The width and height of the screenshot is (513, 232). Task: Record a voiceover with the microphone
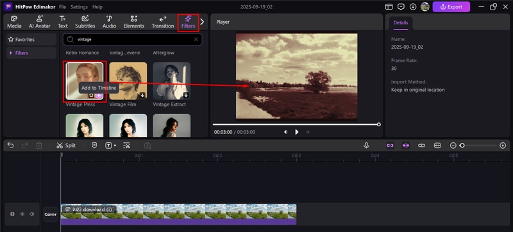point(366,145)
